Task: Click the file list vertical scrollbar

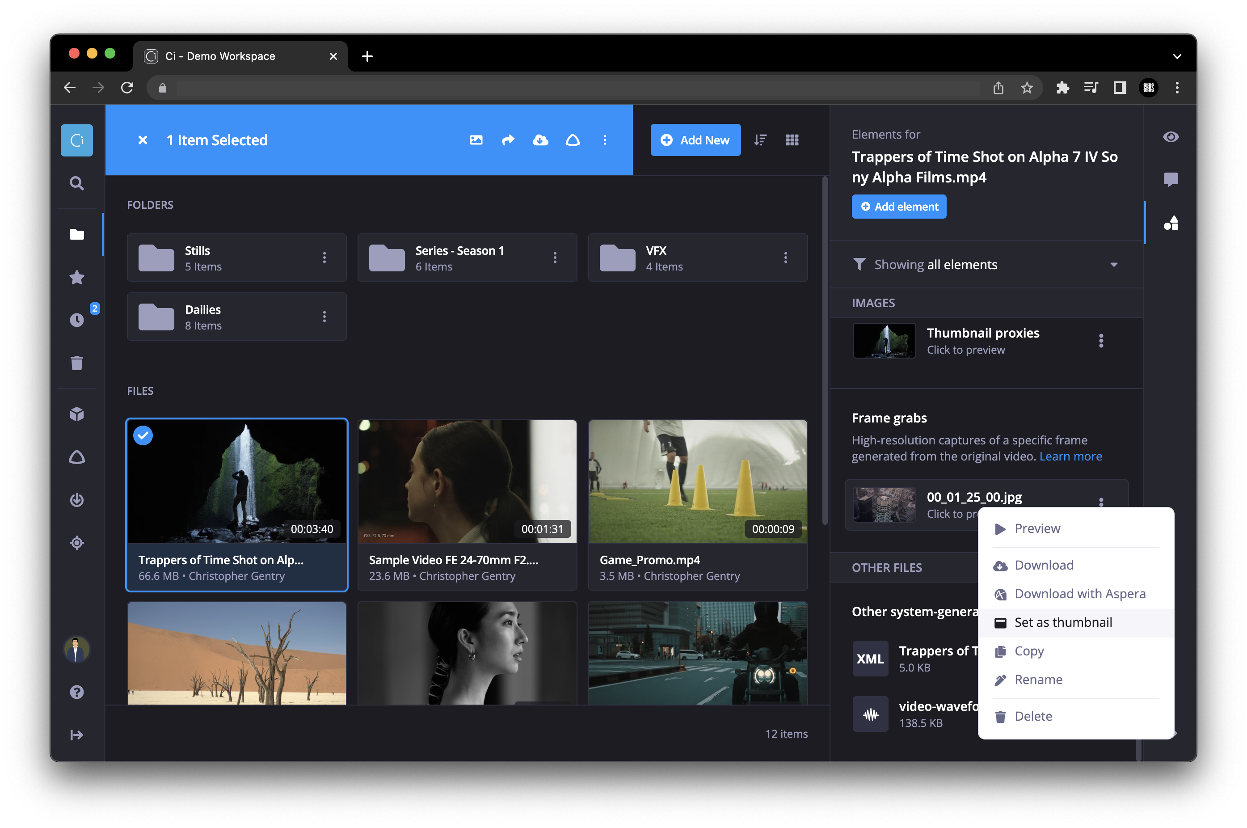Action: 825,351
